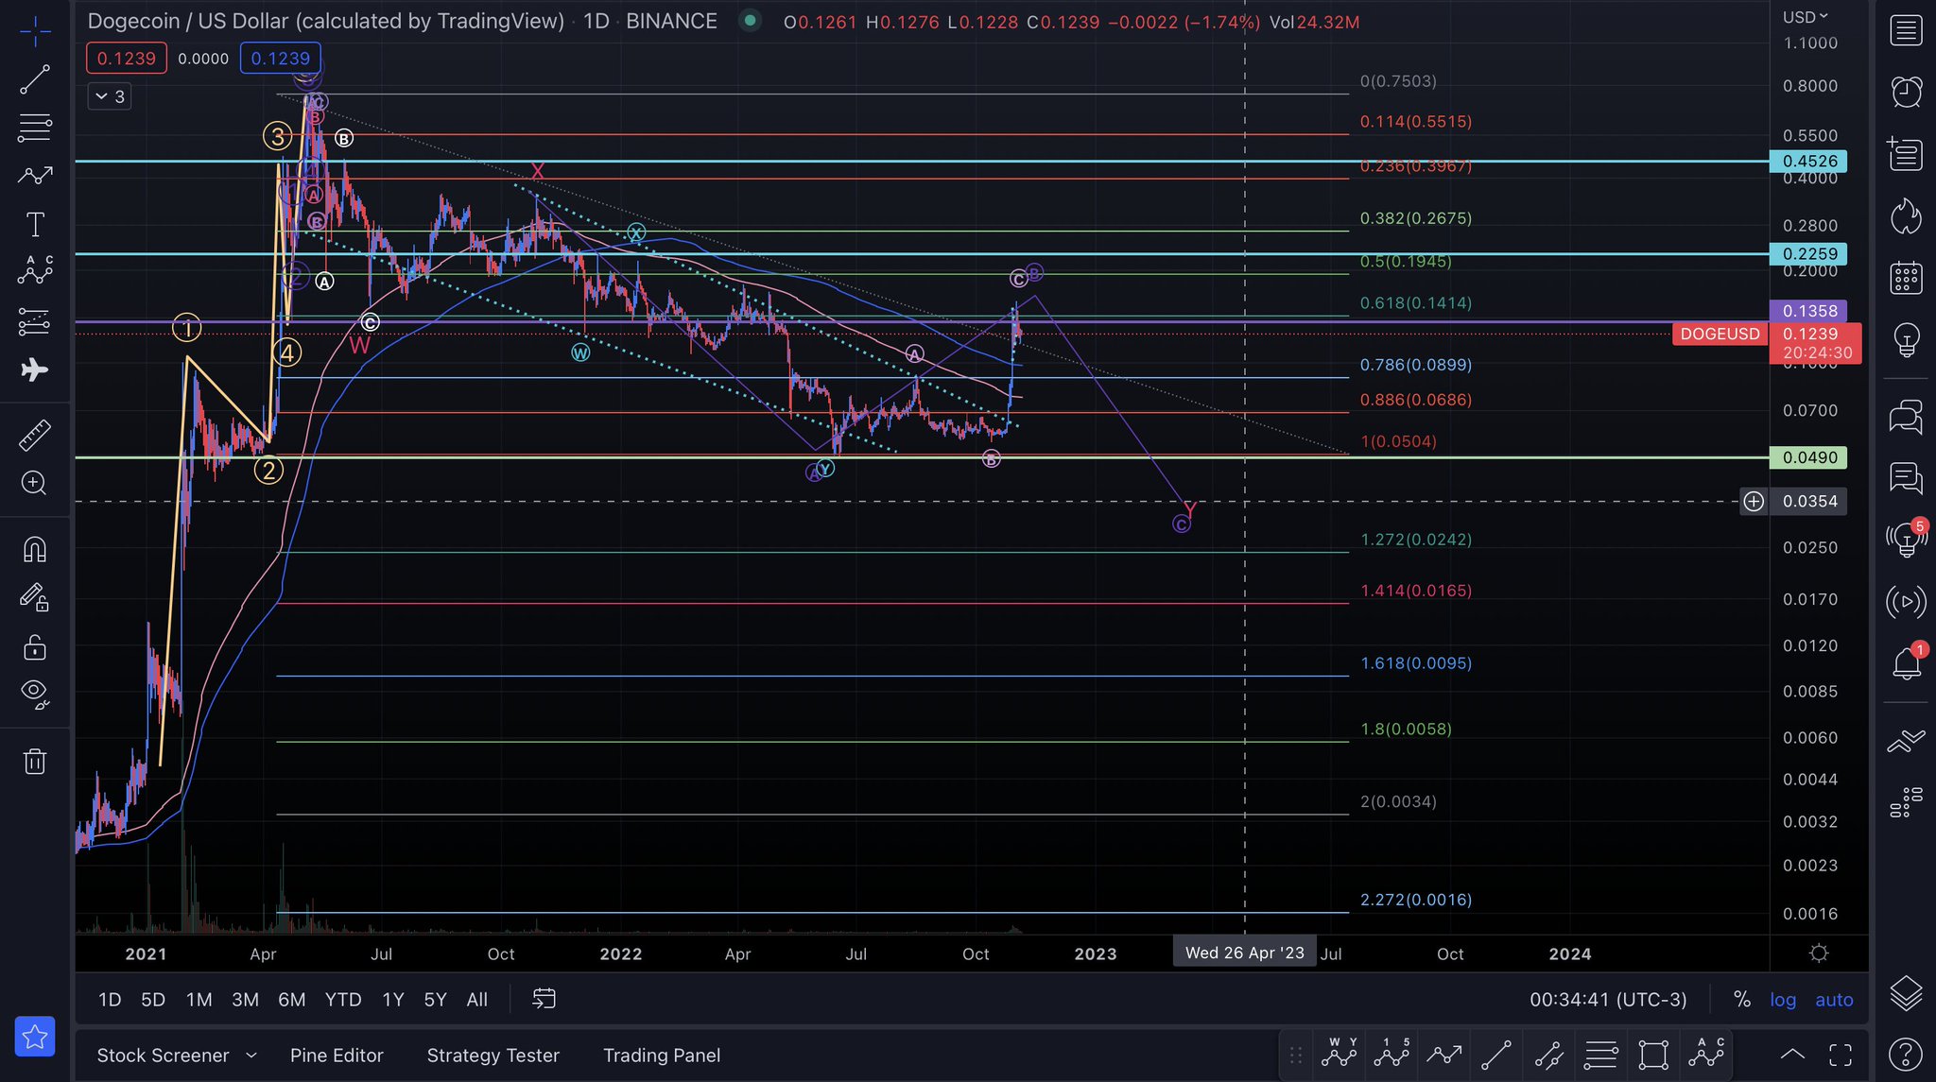
Task: Open the Trading Panel tab
Action: 662,1056
